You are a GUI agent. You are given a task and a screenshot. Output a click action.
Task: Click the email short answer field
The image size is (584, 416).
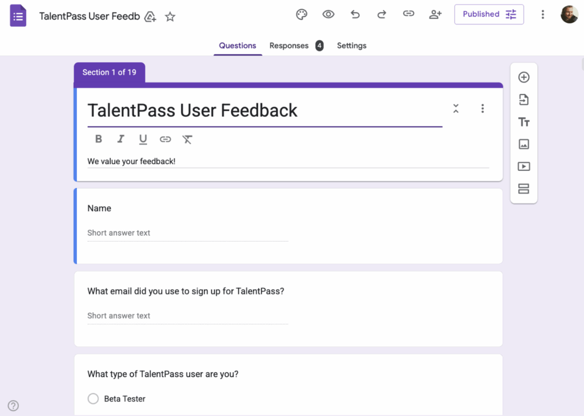coord(188,316)
